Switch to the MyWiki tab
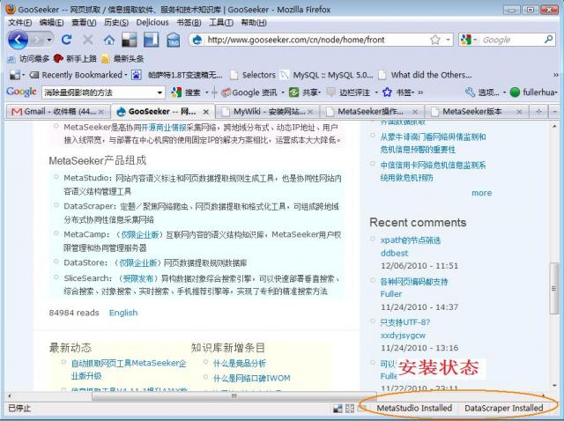The image size is (564, 421). click(268, 112)
